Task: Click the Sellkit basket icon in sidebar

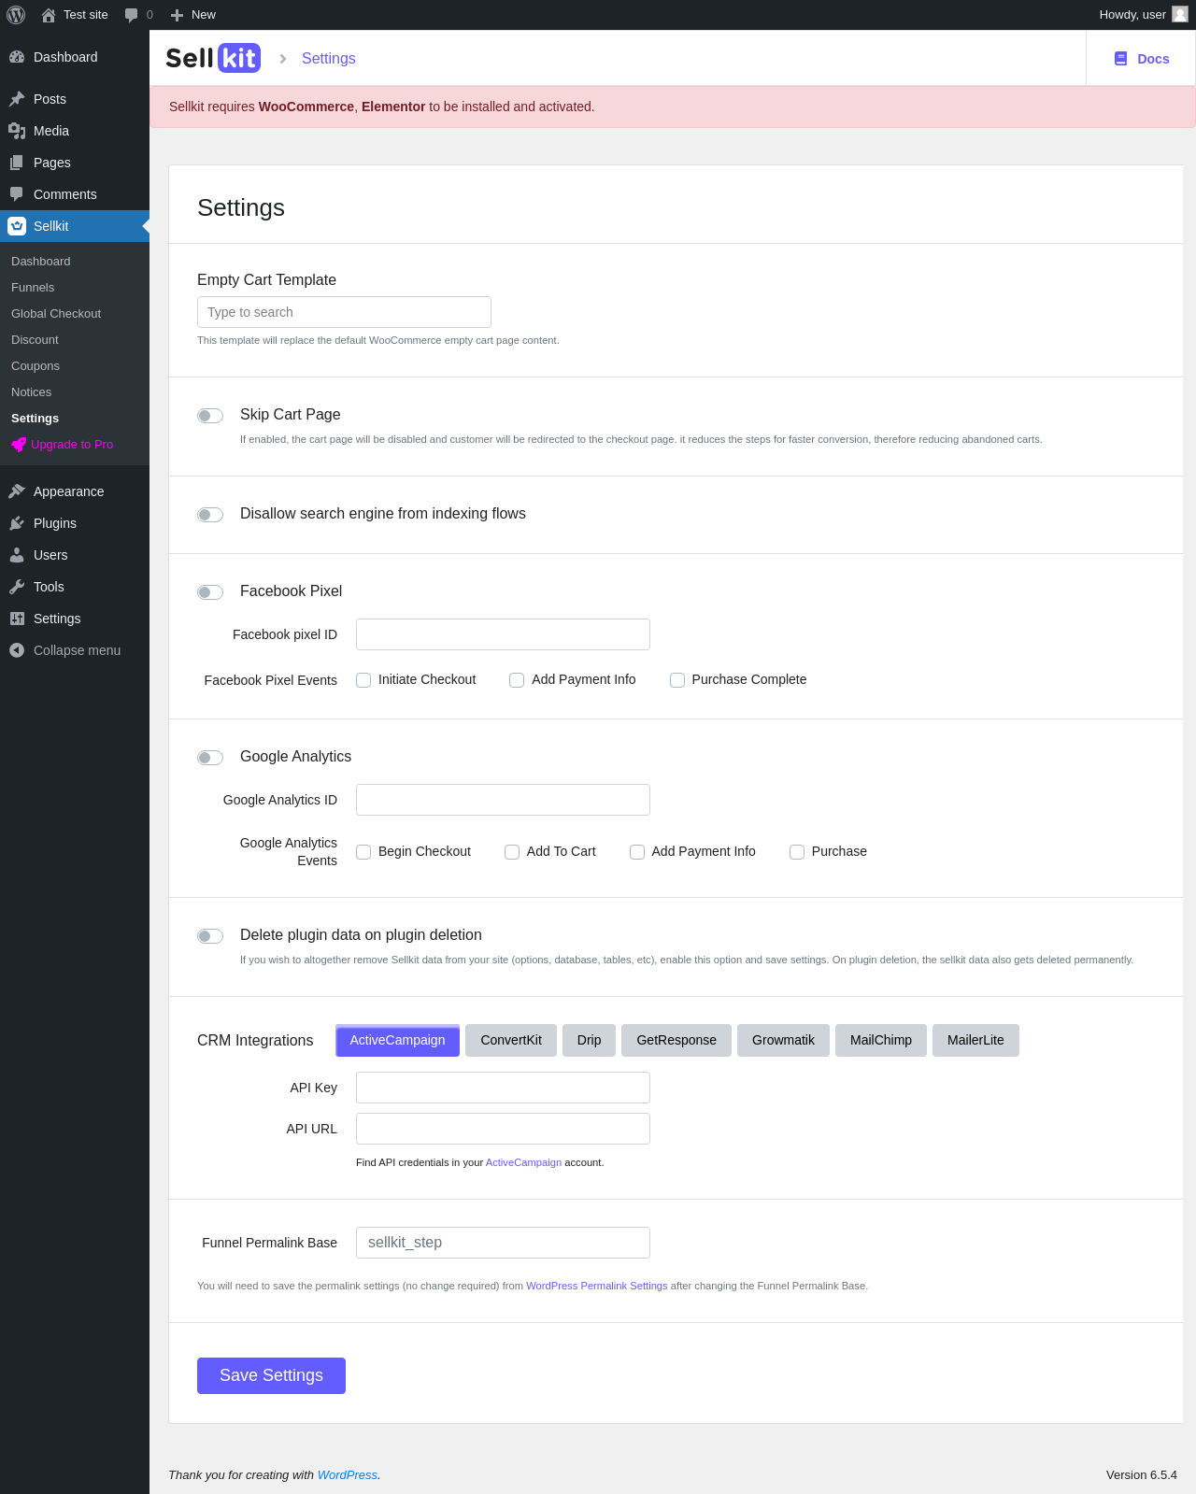Action: pos(17,226)
